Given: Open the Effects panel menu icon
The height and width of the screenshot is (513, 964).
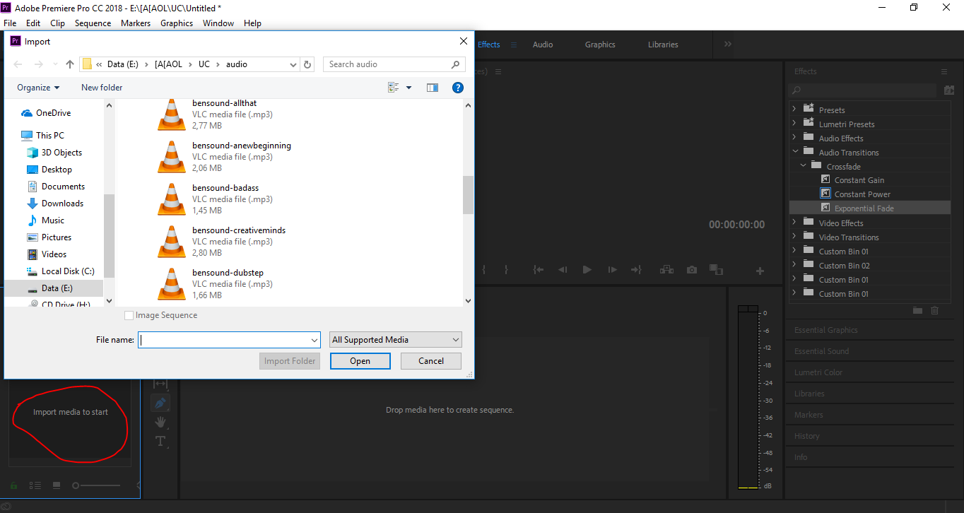Looking at the screenshot, I should coord(944,71).
